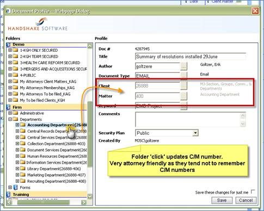The height and width of the screenshot is (211, 264).
Task: Click the Marketing Department folder icon
Action: pyautogui.click(x=23, y=175)
